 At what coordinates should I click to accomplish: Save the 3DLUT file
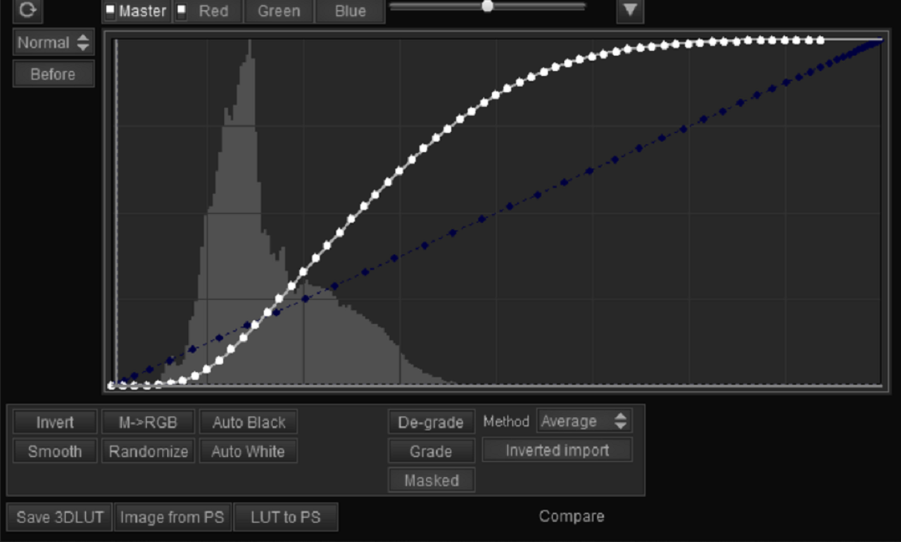coord(60,517)
